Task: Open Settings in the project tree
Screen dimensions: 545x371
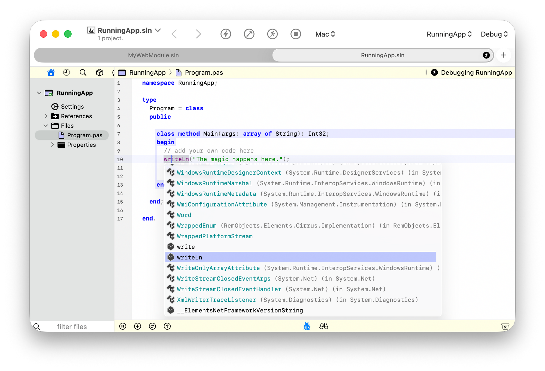Action: pos(72,107)
